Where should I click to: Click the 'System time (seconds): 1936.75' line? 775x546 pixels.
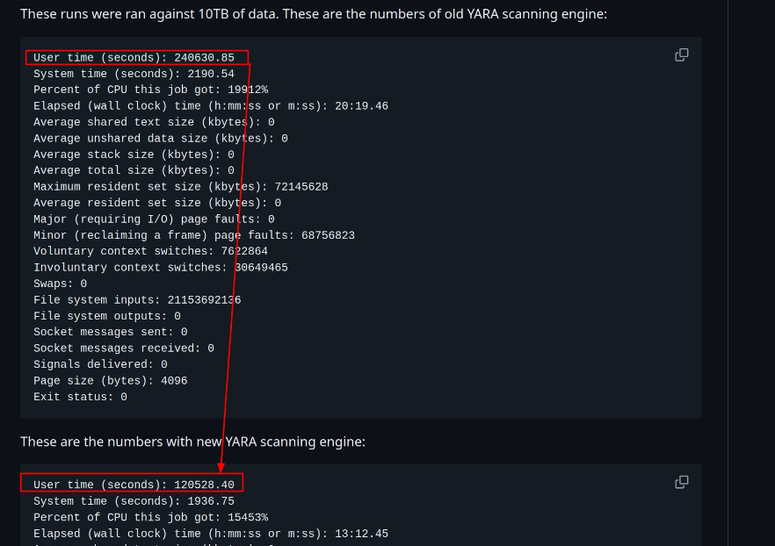(134, 501)
